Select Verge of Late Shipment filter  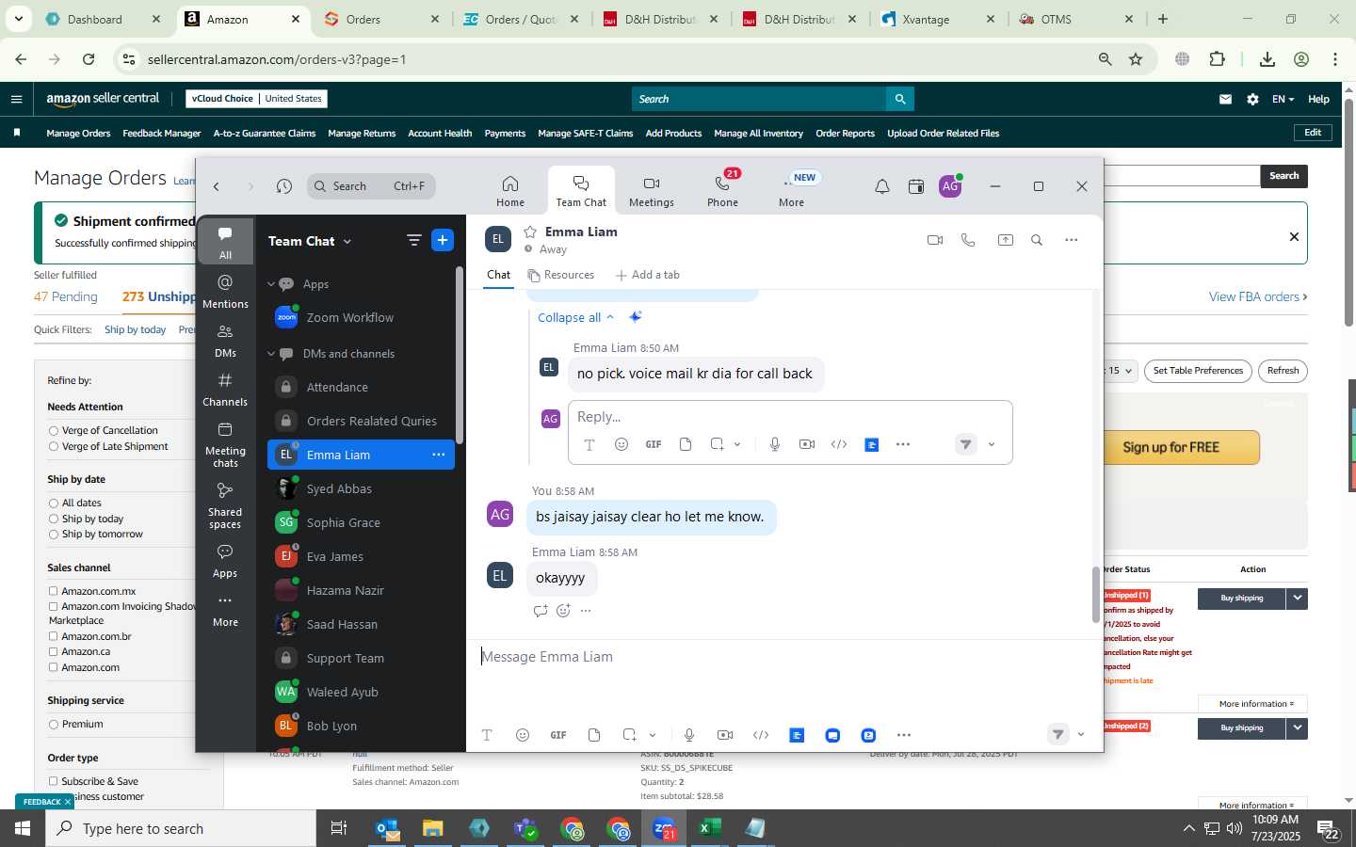coord(54,447)
